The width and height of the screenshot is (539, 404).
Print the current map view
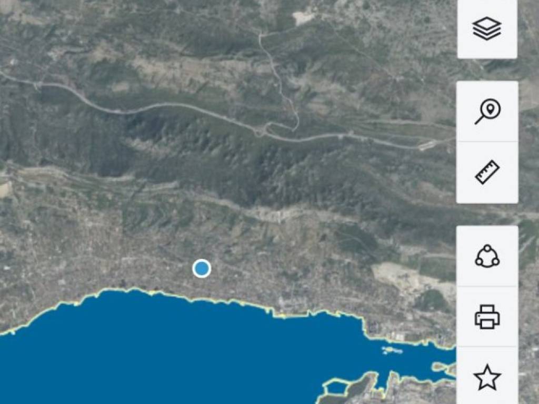tap(487, 316)
